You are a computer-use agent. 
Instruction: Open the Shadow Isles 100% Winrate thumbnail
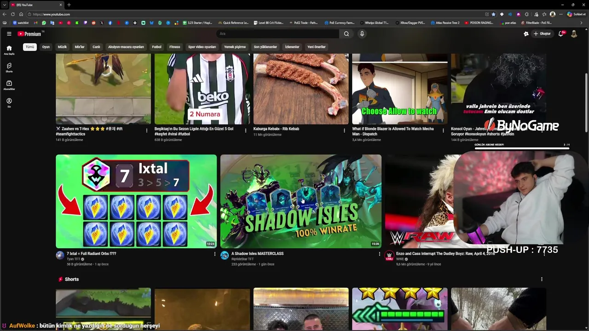click(x=301, y=201)
